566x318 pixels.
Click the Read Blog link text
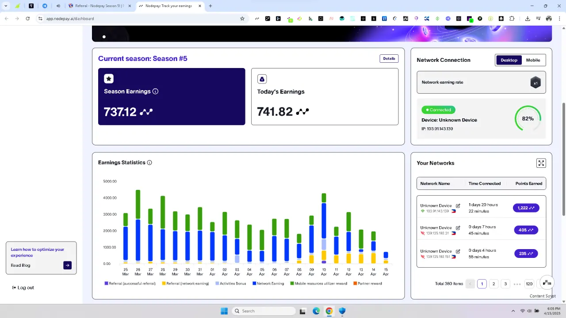click(21, 265)
